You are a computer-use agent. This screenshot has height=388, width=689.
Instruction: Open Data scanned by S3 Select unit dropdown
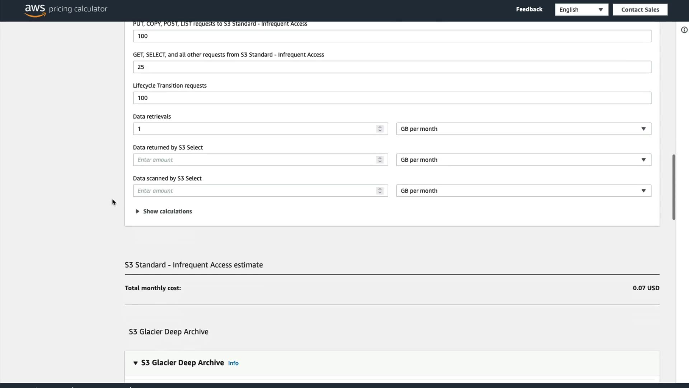[523, 191]
